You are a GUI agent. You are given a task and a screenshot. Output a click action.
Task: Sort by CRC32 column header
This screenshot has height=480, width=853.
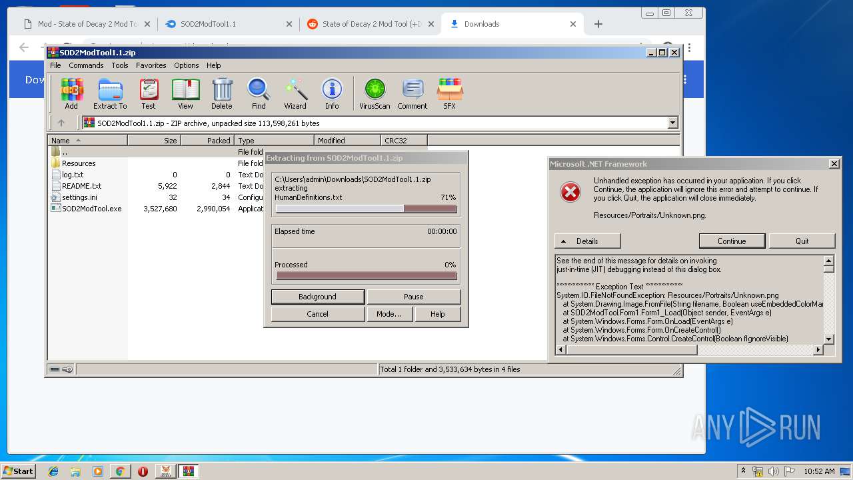(404, 140)
